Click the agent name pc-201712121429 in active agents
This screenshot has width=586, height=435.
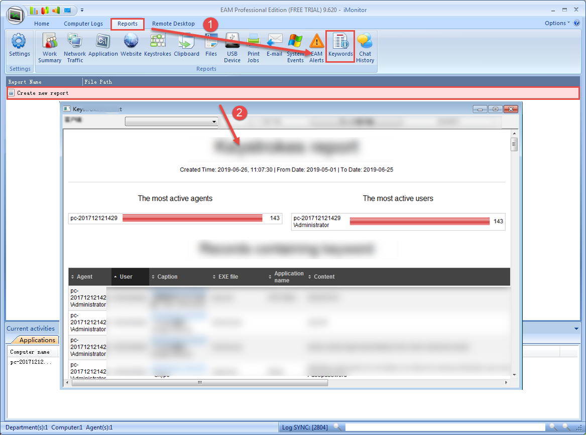tap(94, 218)
